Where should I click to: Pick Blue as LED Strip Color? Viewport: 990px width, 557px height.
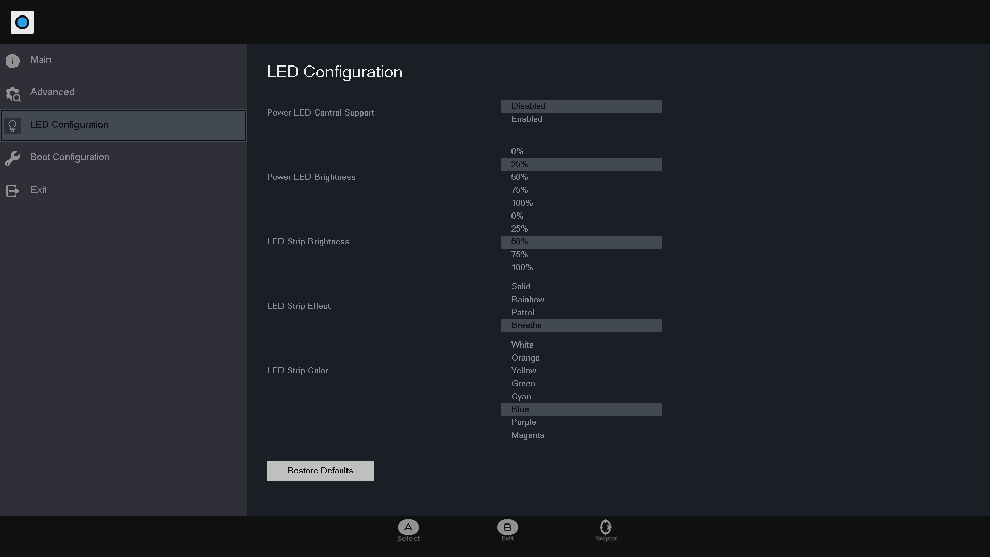[x=581, y=409]
